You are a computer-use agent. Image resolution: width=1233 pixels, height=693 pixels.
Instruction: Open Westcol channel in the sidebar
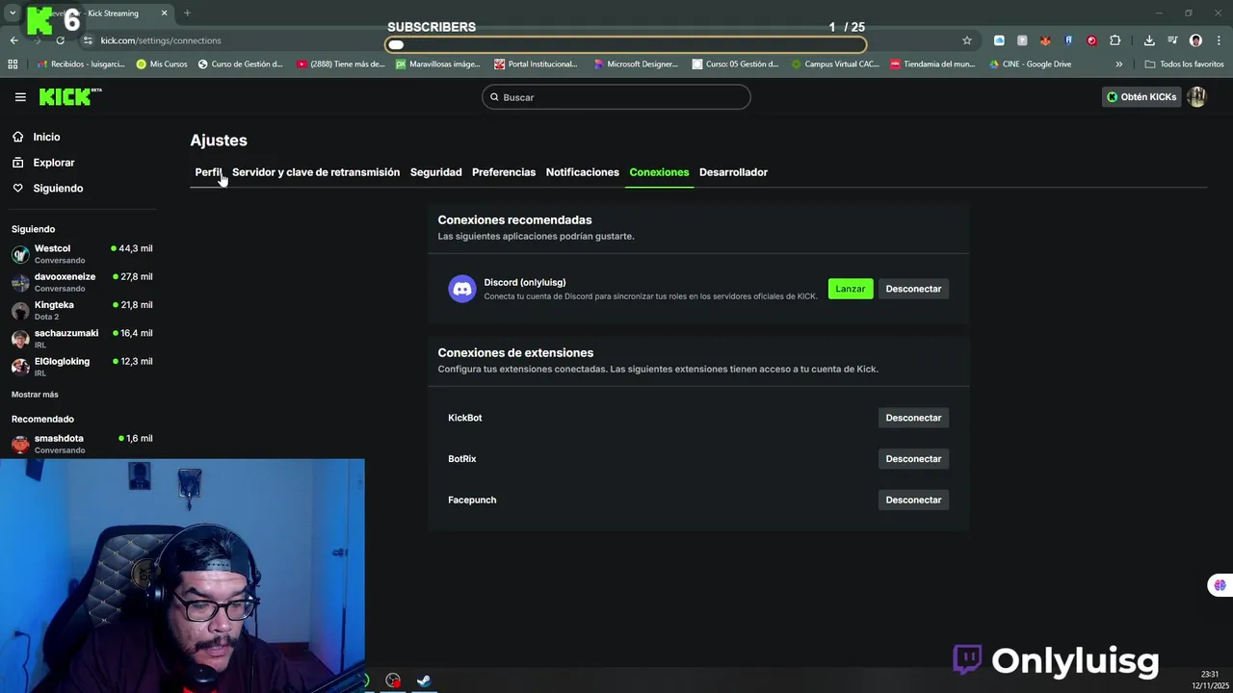[82, 254]
